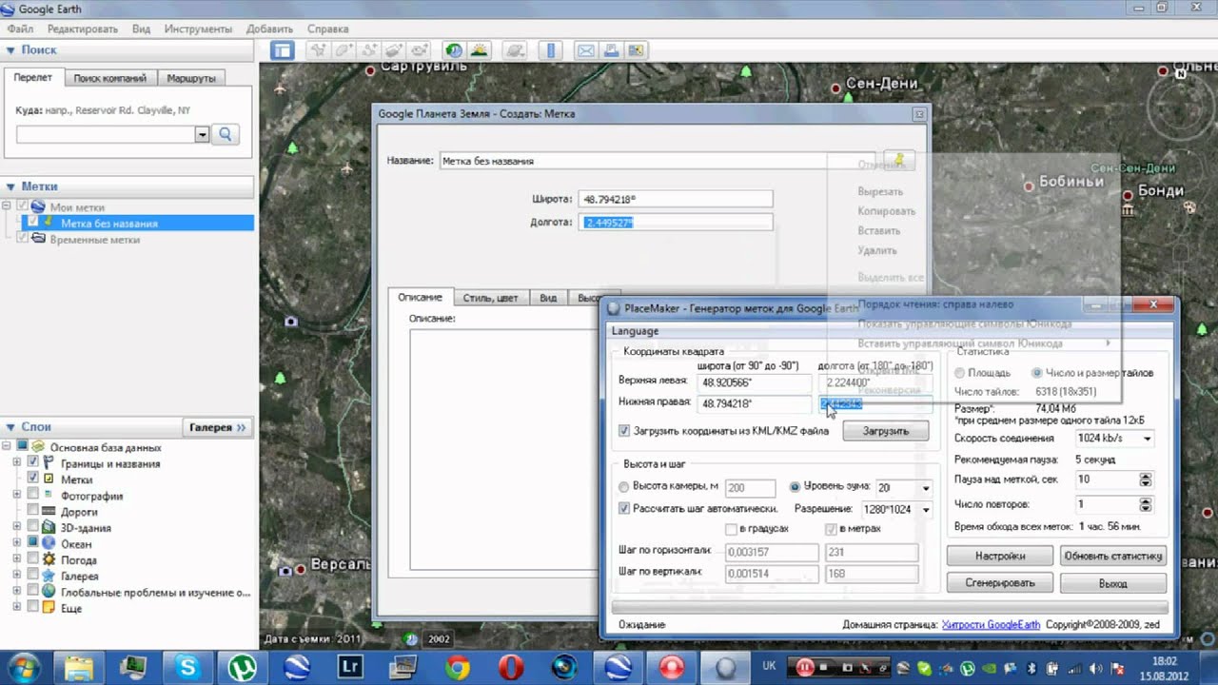
Task: Click placemark pin icon button beside name field
Action: click(899, 160)
